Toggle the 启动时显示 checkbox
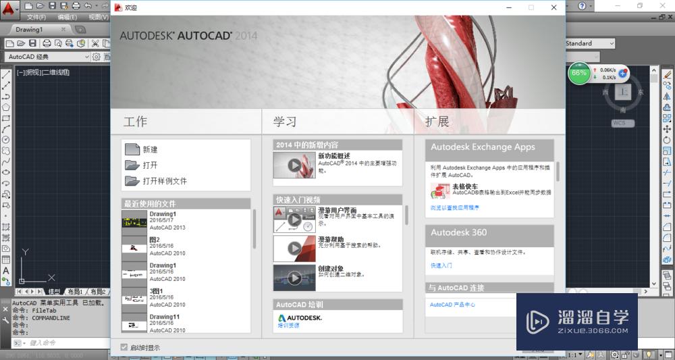The image size is (675, 360). [x=124, y=347]
